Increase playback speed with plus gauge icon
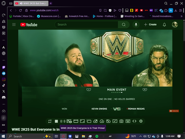Screen dimensions: 185x139 pos(108,121)
